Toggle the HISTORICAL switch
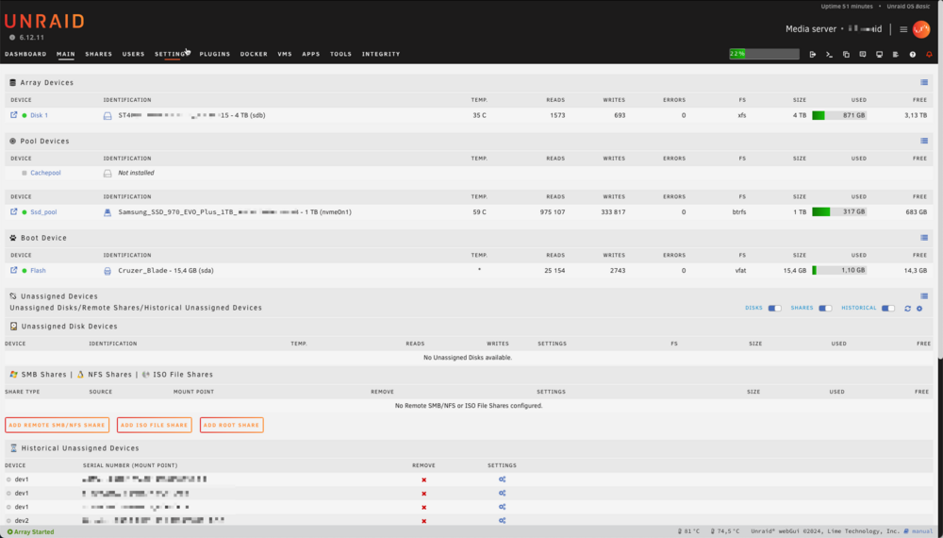 coord(888,308)
